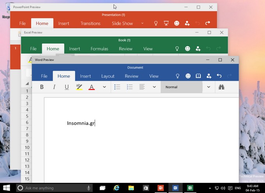The height and width of the screenshot is (193, 265).
Task: Open Tell Me lightbulb in Excel
Action: 177,49
